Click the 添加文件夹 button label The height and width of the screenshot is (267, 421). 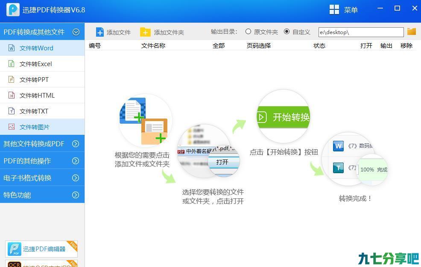(169, 32)
